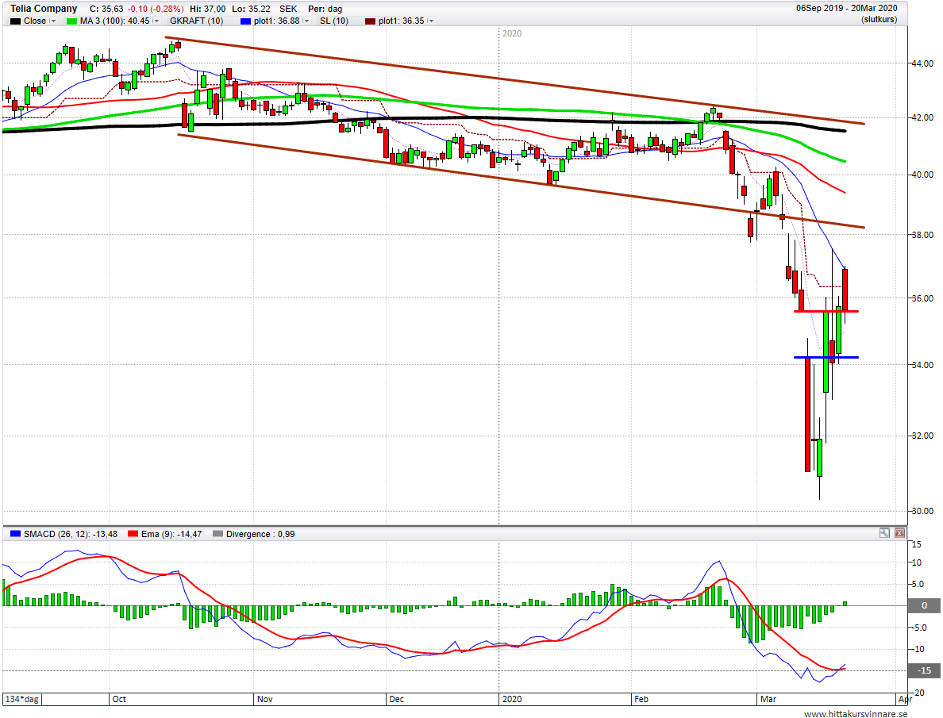The height and width of the screenshot is (718, 943).
Task: Open the MA 3 (100) dropdown arrow
Action: (156, 21)
